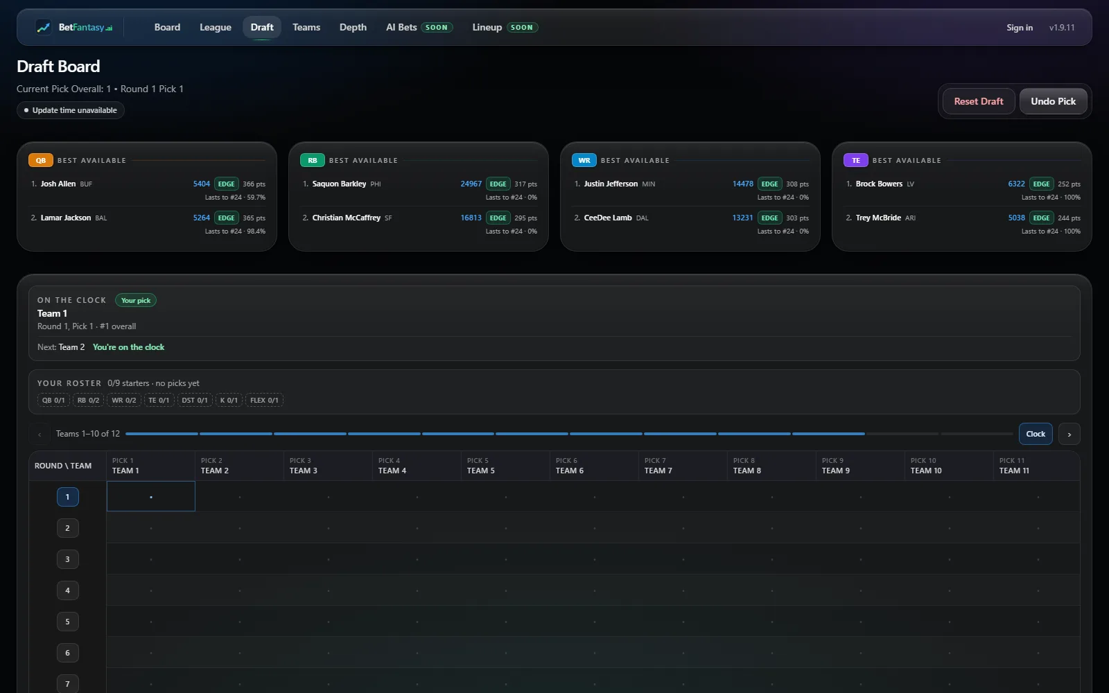This screenshot has width=1109, height=693.
Task: Click the EDGE badge for Saquon Barkley
Action: 498,184
